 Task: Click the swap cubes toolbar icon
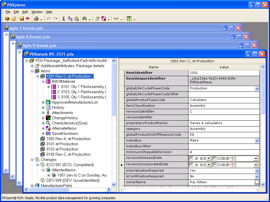pos(104,19)
